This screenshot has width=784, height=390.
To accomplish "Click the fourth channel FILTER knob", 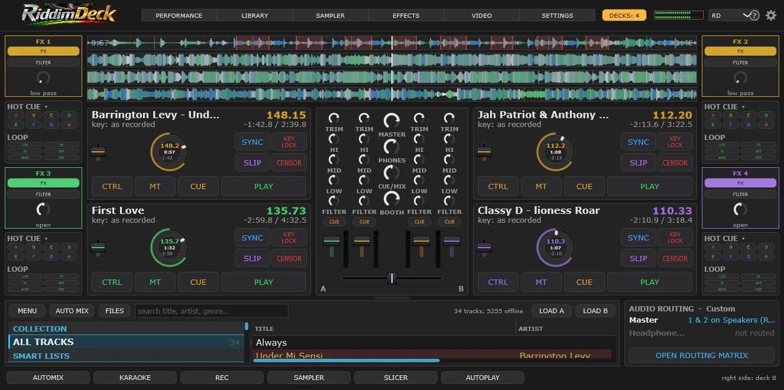I will pos(449,201).
